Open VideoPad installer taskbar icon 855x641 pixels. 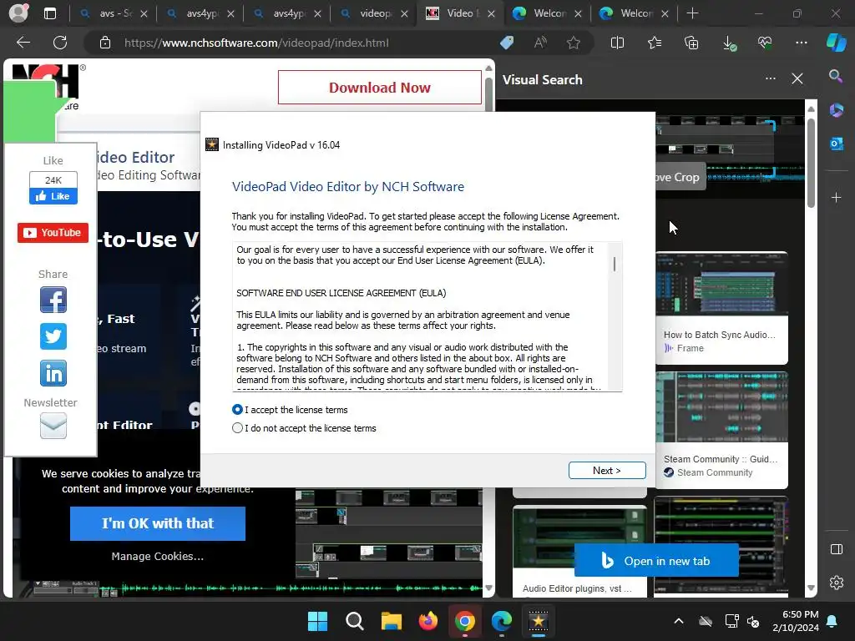pyautogui.click(x=539, y=621)
